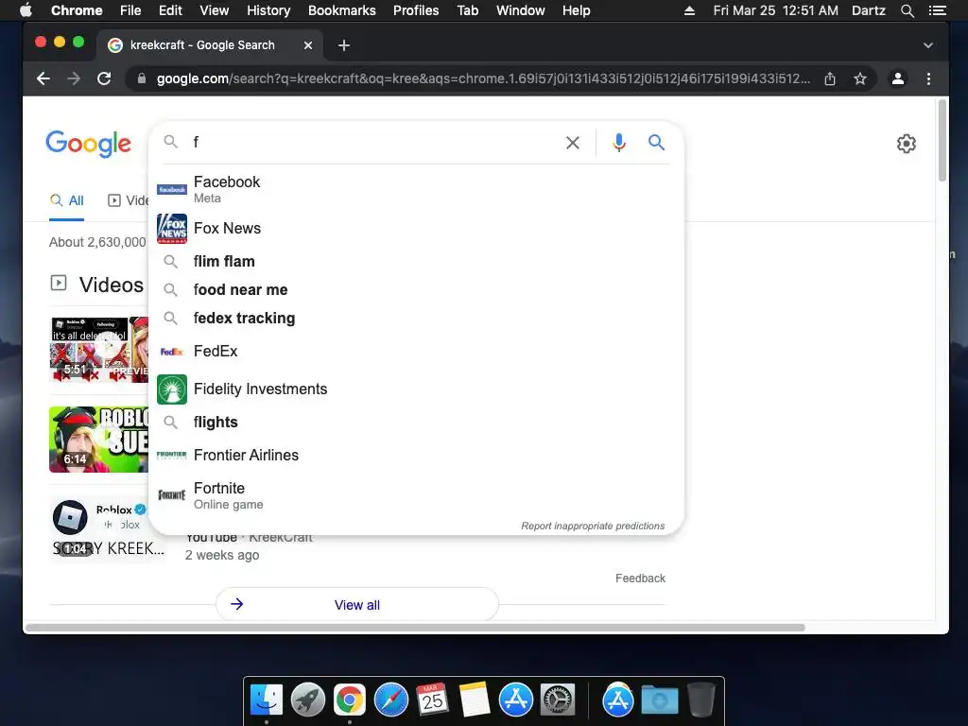Open the Edit menu
968x726 pixels.
(170, 10)
